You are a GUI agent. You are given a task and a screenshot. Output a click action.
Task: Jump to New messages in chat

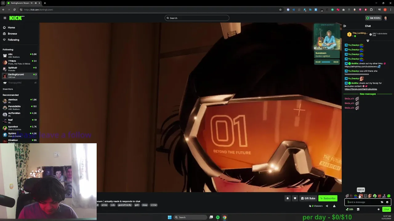click(368, 94)
